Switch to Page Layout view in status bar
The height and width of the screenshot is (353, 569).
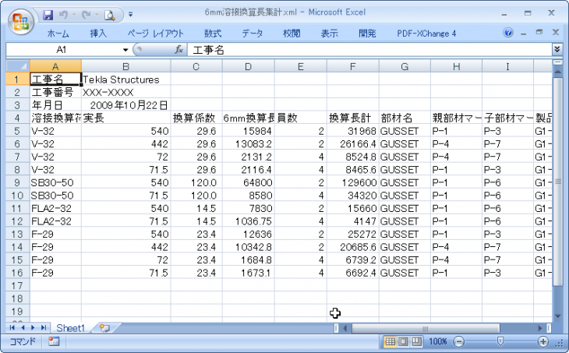[x=404, y=341]
